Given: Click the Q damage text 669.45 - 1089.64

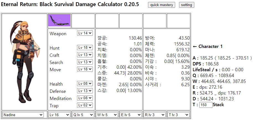Looking at the screenshot, I should click(x=216, y=75).
